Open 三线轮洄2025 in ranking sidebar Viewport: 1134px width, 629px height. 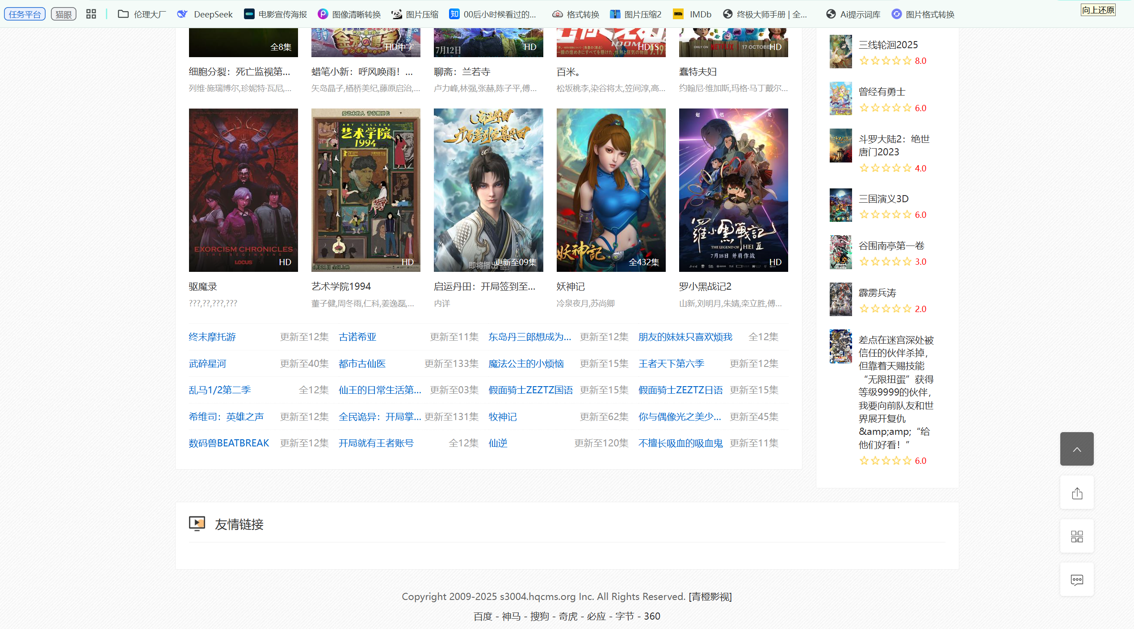[888, 45]
